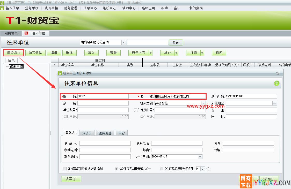Open the 出生日期 date dropdown
This screenshot has width=291, height=189.
tap(200, 157)
